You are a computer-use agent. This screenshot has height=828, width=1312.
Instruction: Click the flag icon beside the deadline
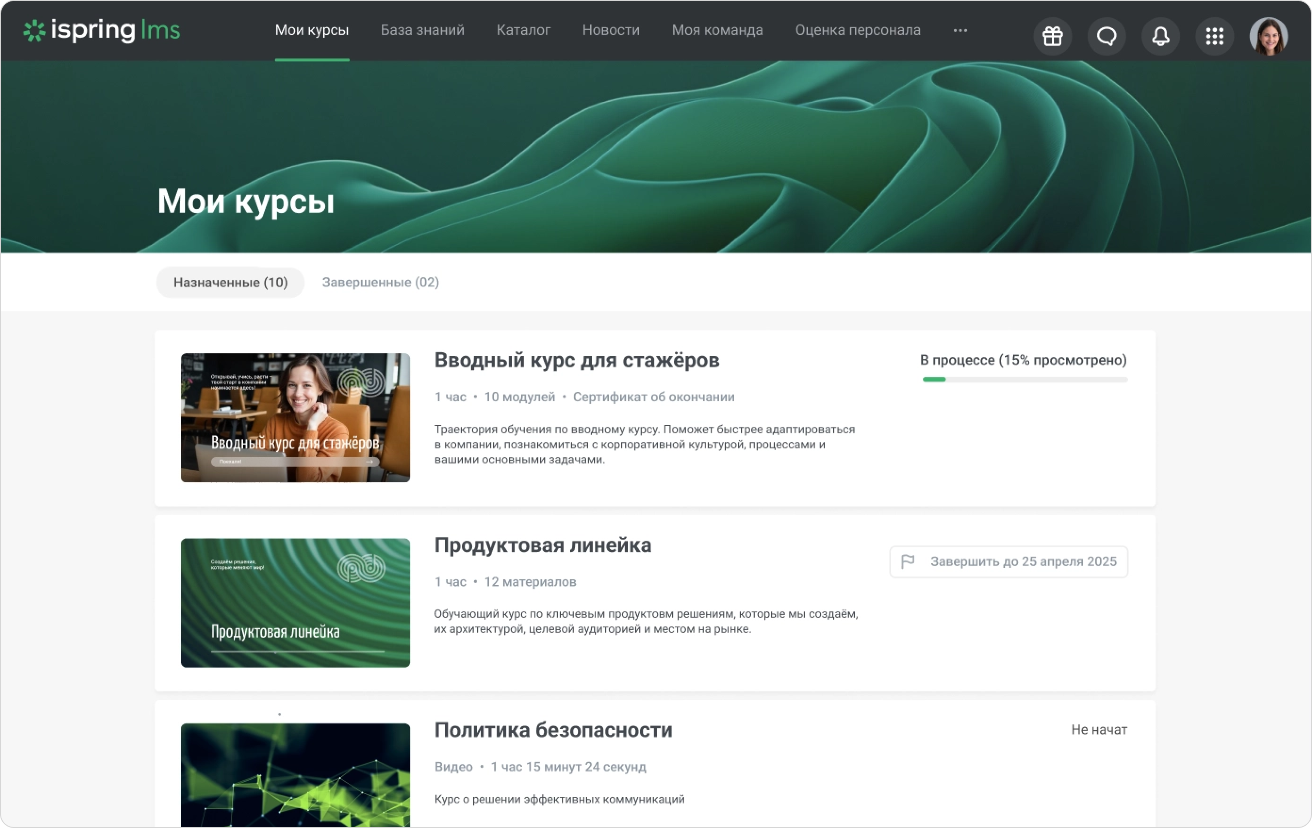click(907, 561)
